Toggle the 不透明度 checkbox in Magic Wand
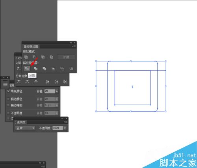Screen dimensions: 197x168 click(8, 113)
